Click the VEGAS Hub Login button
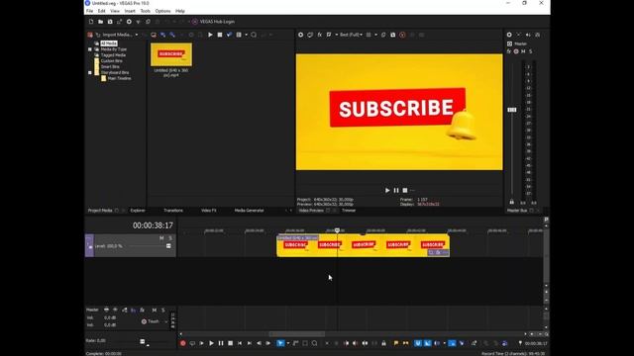 [x=214, y=22]
